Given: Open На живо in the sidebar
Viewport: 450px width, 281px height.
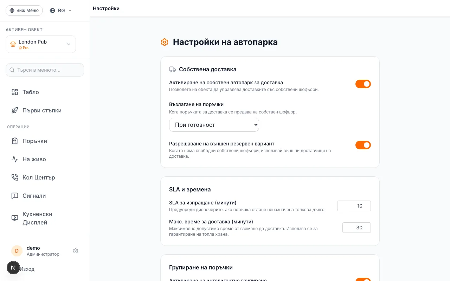Looking at the screenshot, I should pos(45,159).
